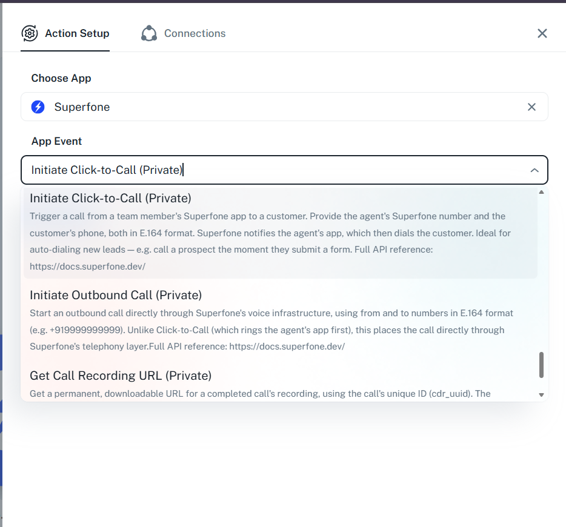Open the Action Setup tab
566x527 pixels.
click(x=65, y=33)
